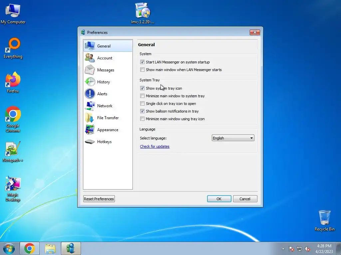Close the Preferences dialog
Viewport: 341px width, 255px height.
[255, 32]
